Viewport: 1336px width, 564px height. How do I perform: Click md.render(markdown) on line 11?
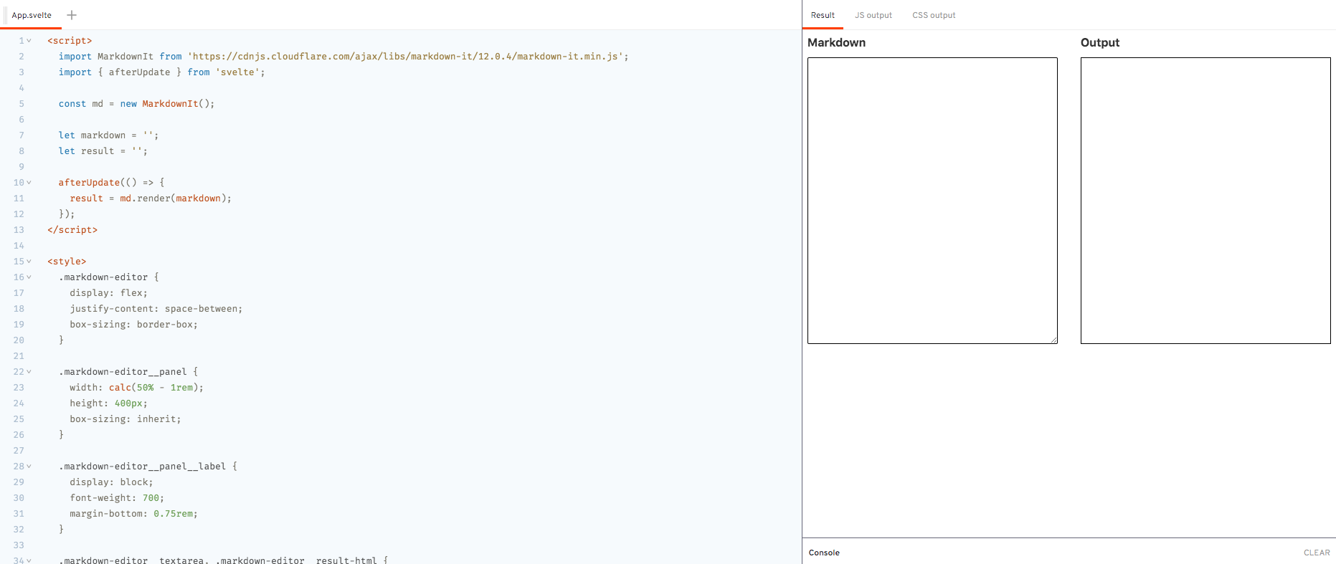173,199
